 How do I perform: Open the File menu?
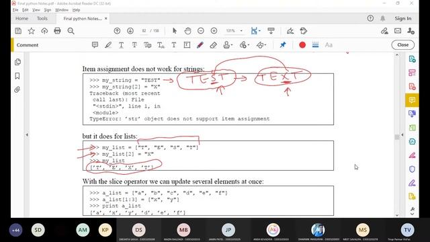click(15, 10)
